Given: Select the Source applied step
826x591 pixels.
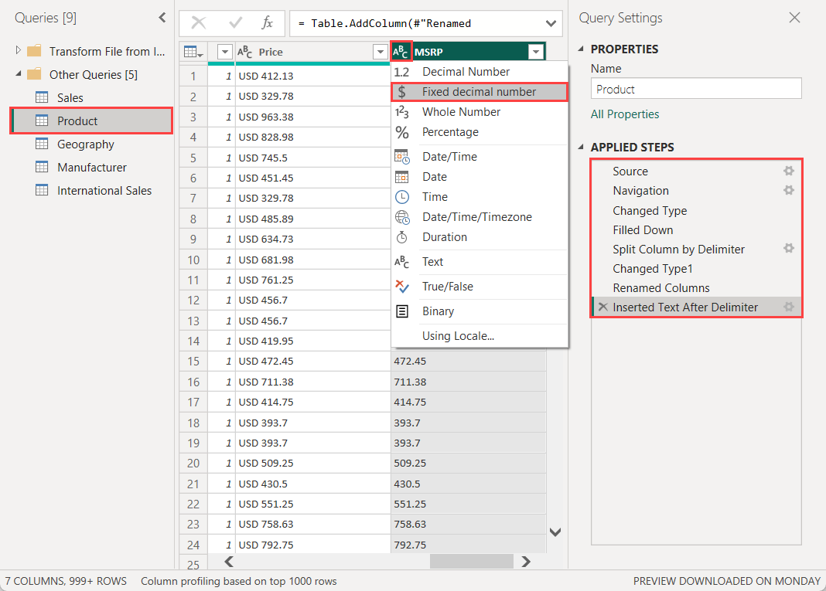Looking at the screenshot, I should coord(695,171).
